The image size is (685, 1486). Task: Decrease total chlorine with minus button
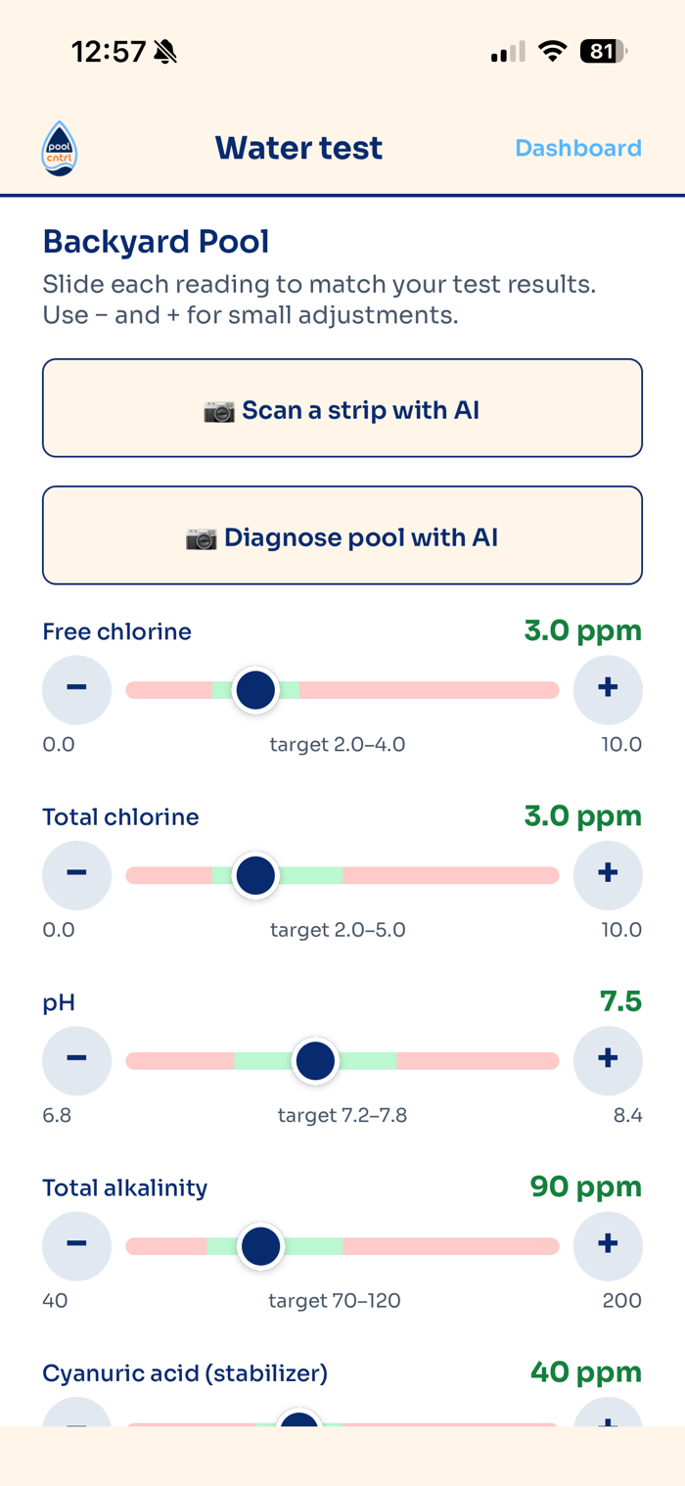[x=76, y=875]
